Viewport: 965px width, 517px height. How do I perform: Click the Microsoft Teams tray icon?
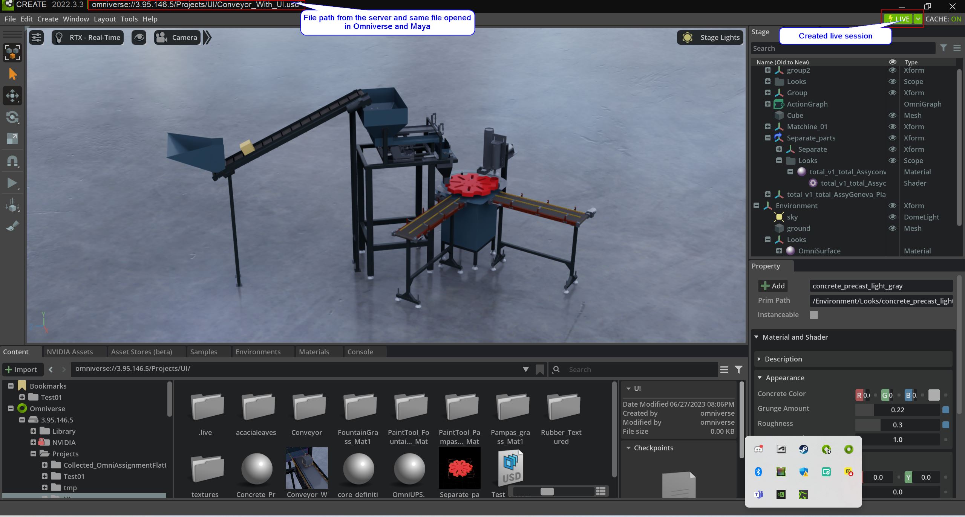(758, 494)
